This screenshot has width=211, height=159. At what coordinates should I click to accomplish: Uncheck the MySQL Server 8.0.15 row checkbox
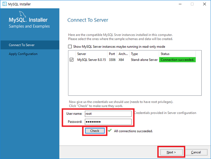71,60
